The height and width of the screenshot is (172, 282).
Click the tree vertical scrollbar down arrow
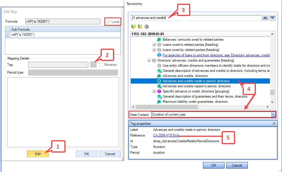(x=272, y=102)
